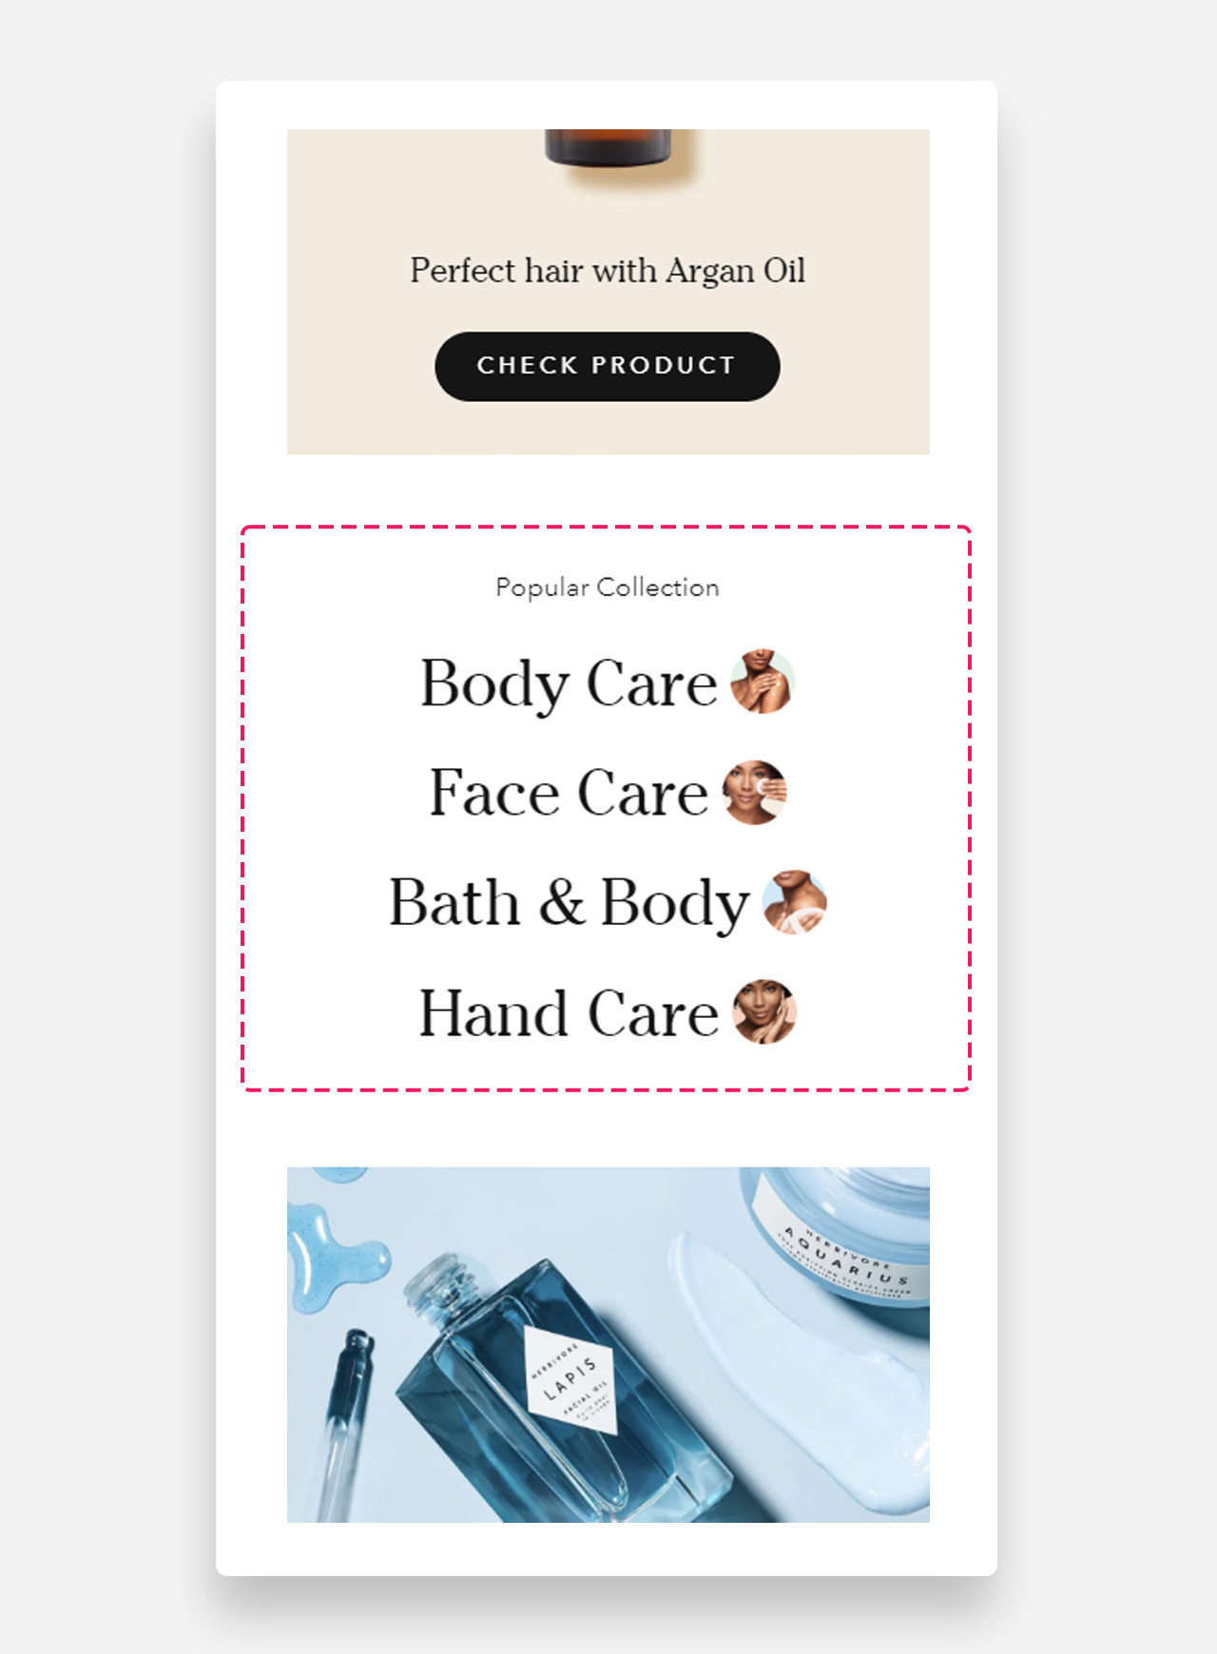Click the 'Perfect hair with Argan Oil' headline
The image size is (1217, 1654).
(608, 271)
